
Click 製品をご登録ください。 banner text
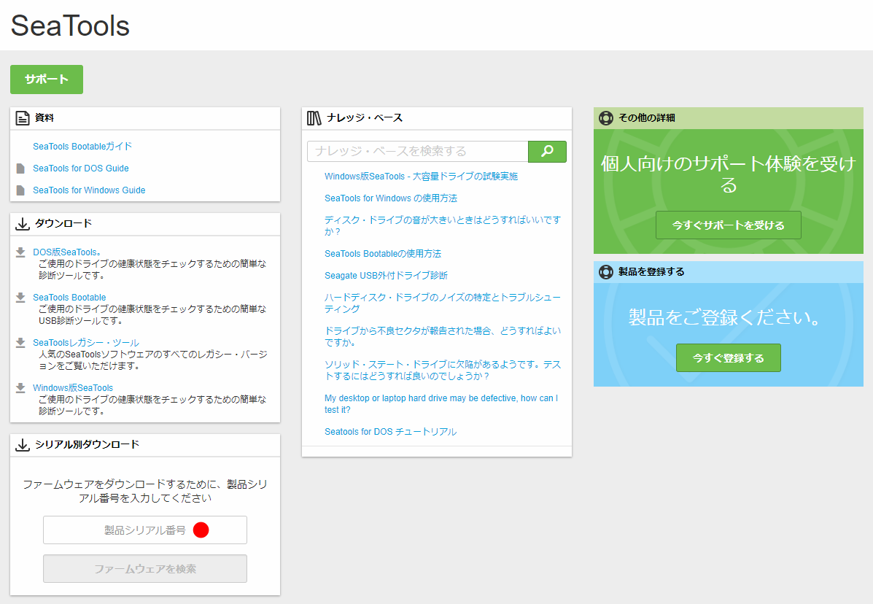tap(726, 317)
